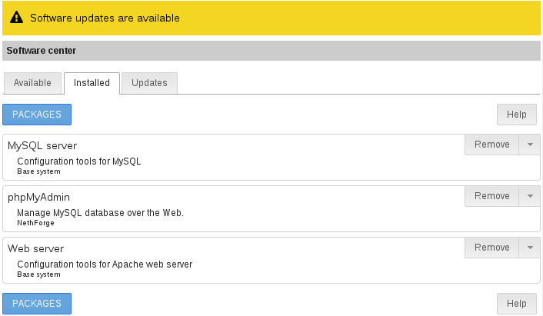Open the Available tab
Viewport: 543px width, 316px height.
click(x=32, y=83)
